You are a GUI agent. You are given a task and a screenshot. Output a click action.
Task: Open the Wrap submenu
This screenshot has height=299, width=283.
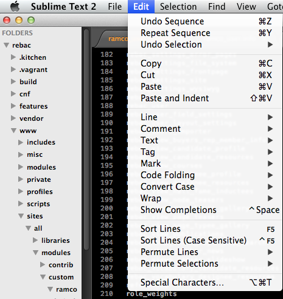coord(205,198)
